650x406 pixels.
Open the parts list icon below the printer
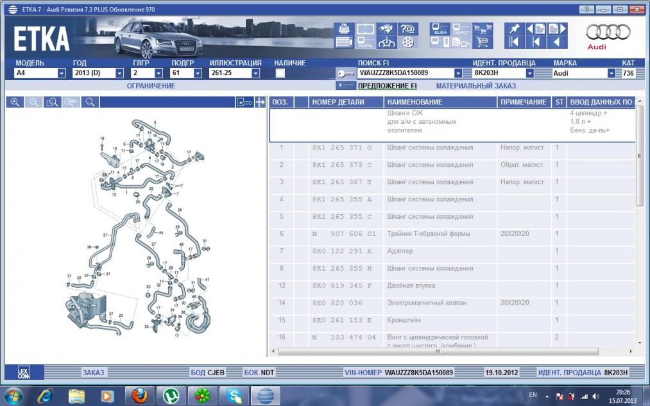[x=344, y=42]
